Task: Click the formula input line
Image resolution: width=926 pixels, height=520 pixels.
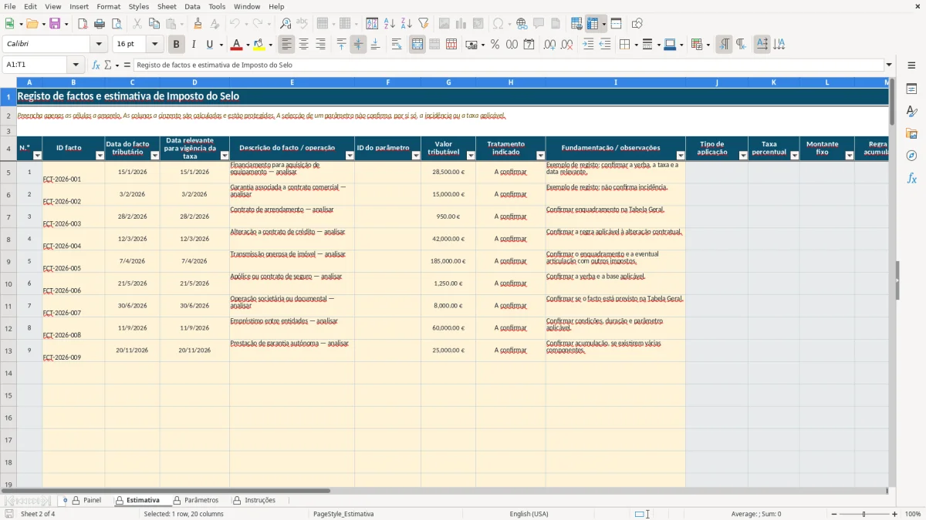Action: pyautogui.click(x=509, y=65)
